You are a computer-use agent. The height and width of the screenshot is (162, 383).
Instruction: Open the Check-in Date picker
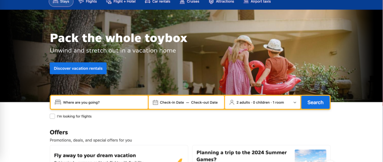click(x=172, y=102)
